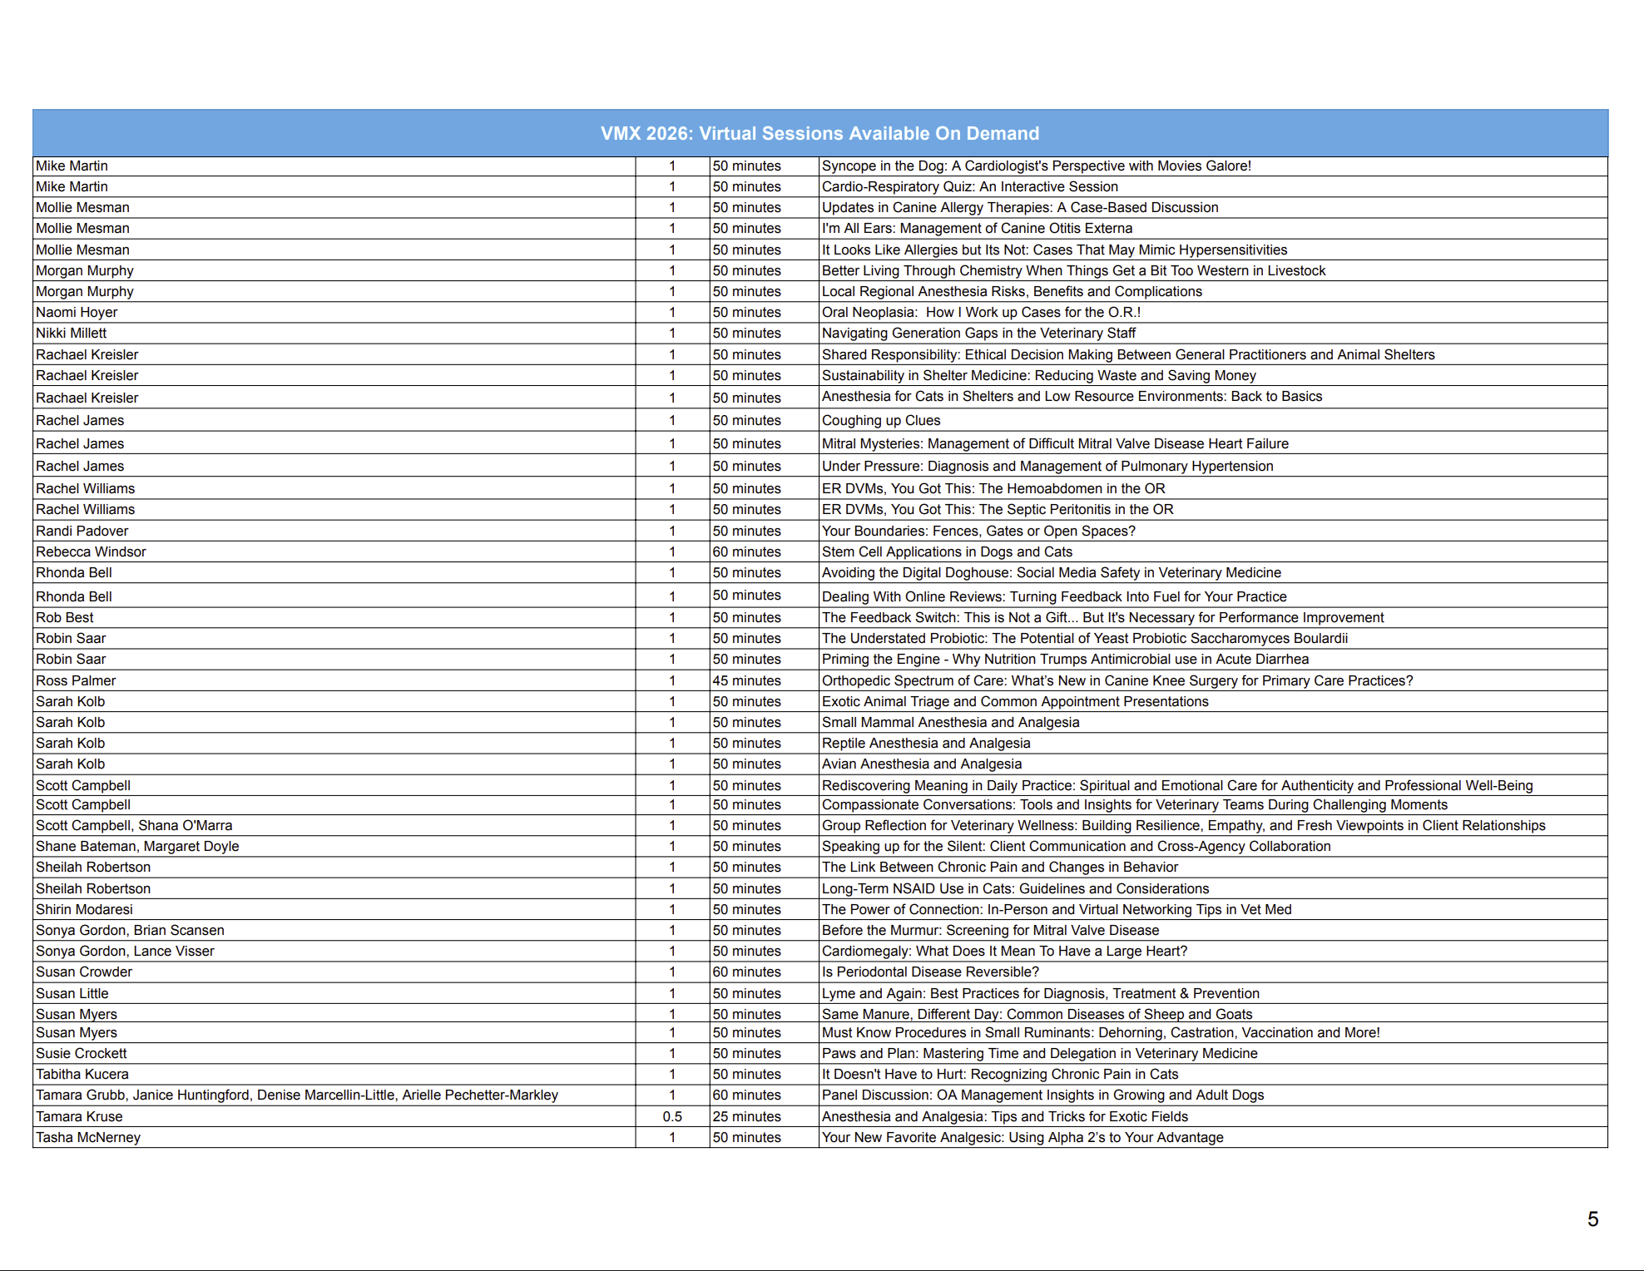This screenshot has width=1644, height=1271.
Task: Click the Stem Cell Applications session title
Action: point(946,551)
